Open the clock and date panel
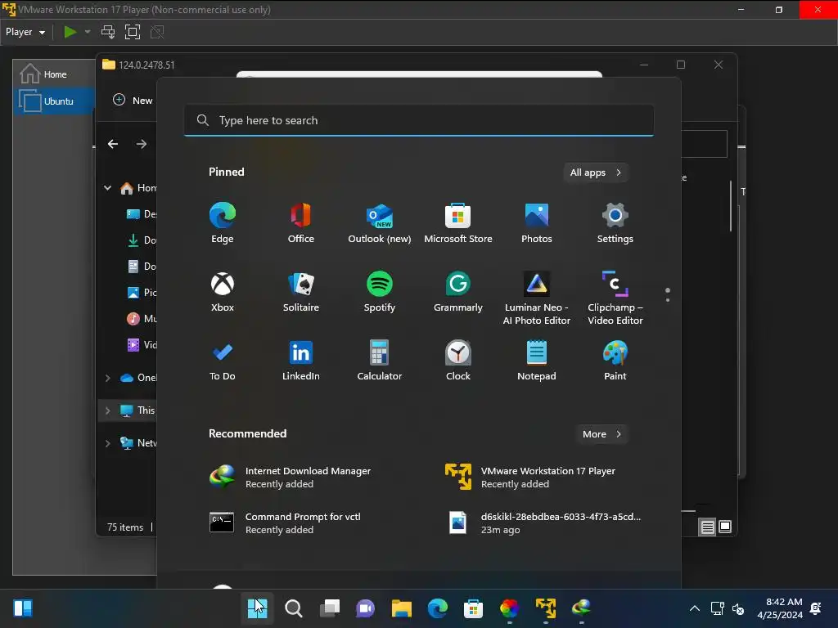The image size is (838, 628). (x=780, y=608)
